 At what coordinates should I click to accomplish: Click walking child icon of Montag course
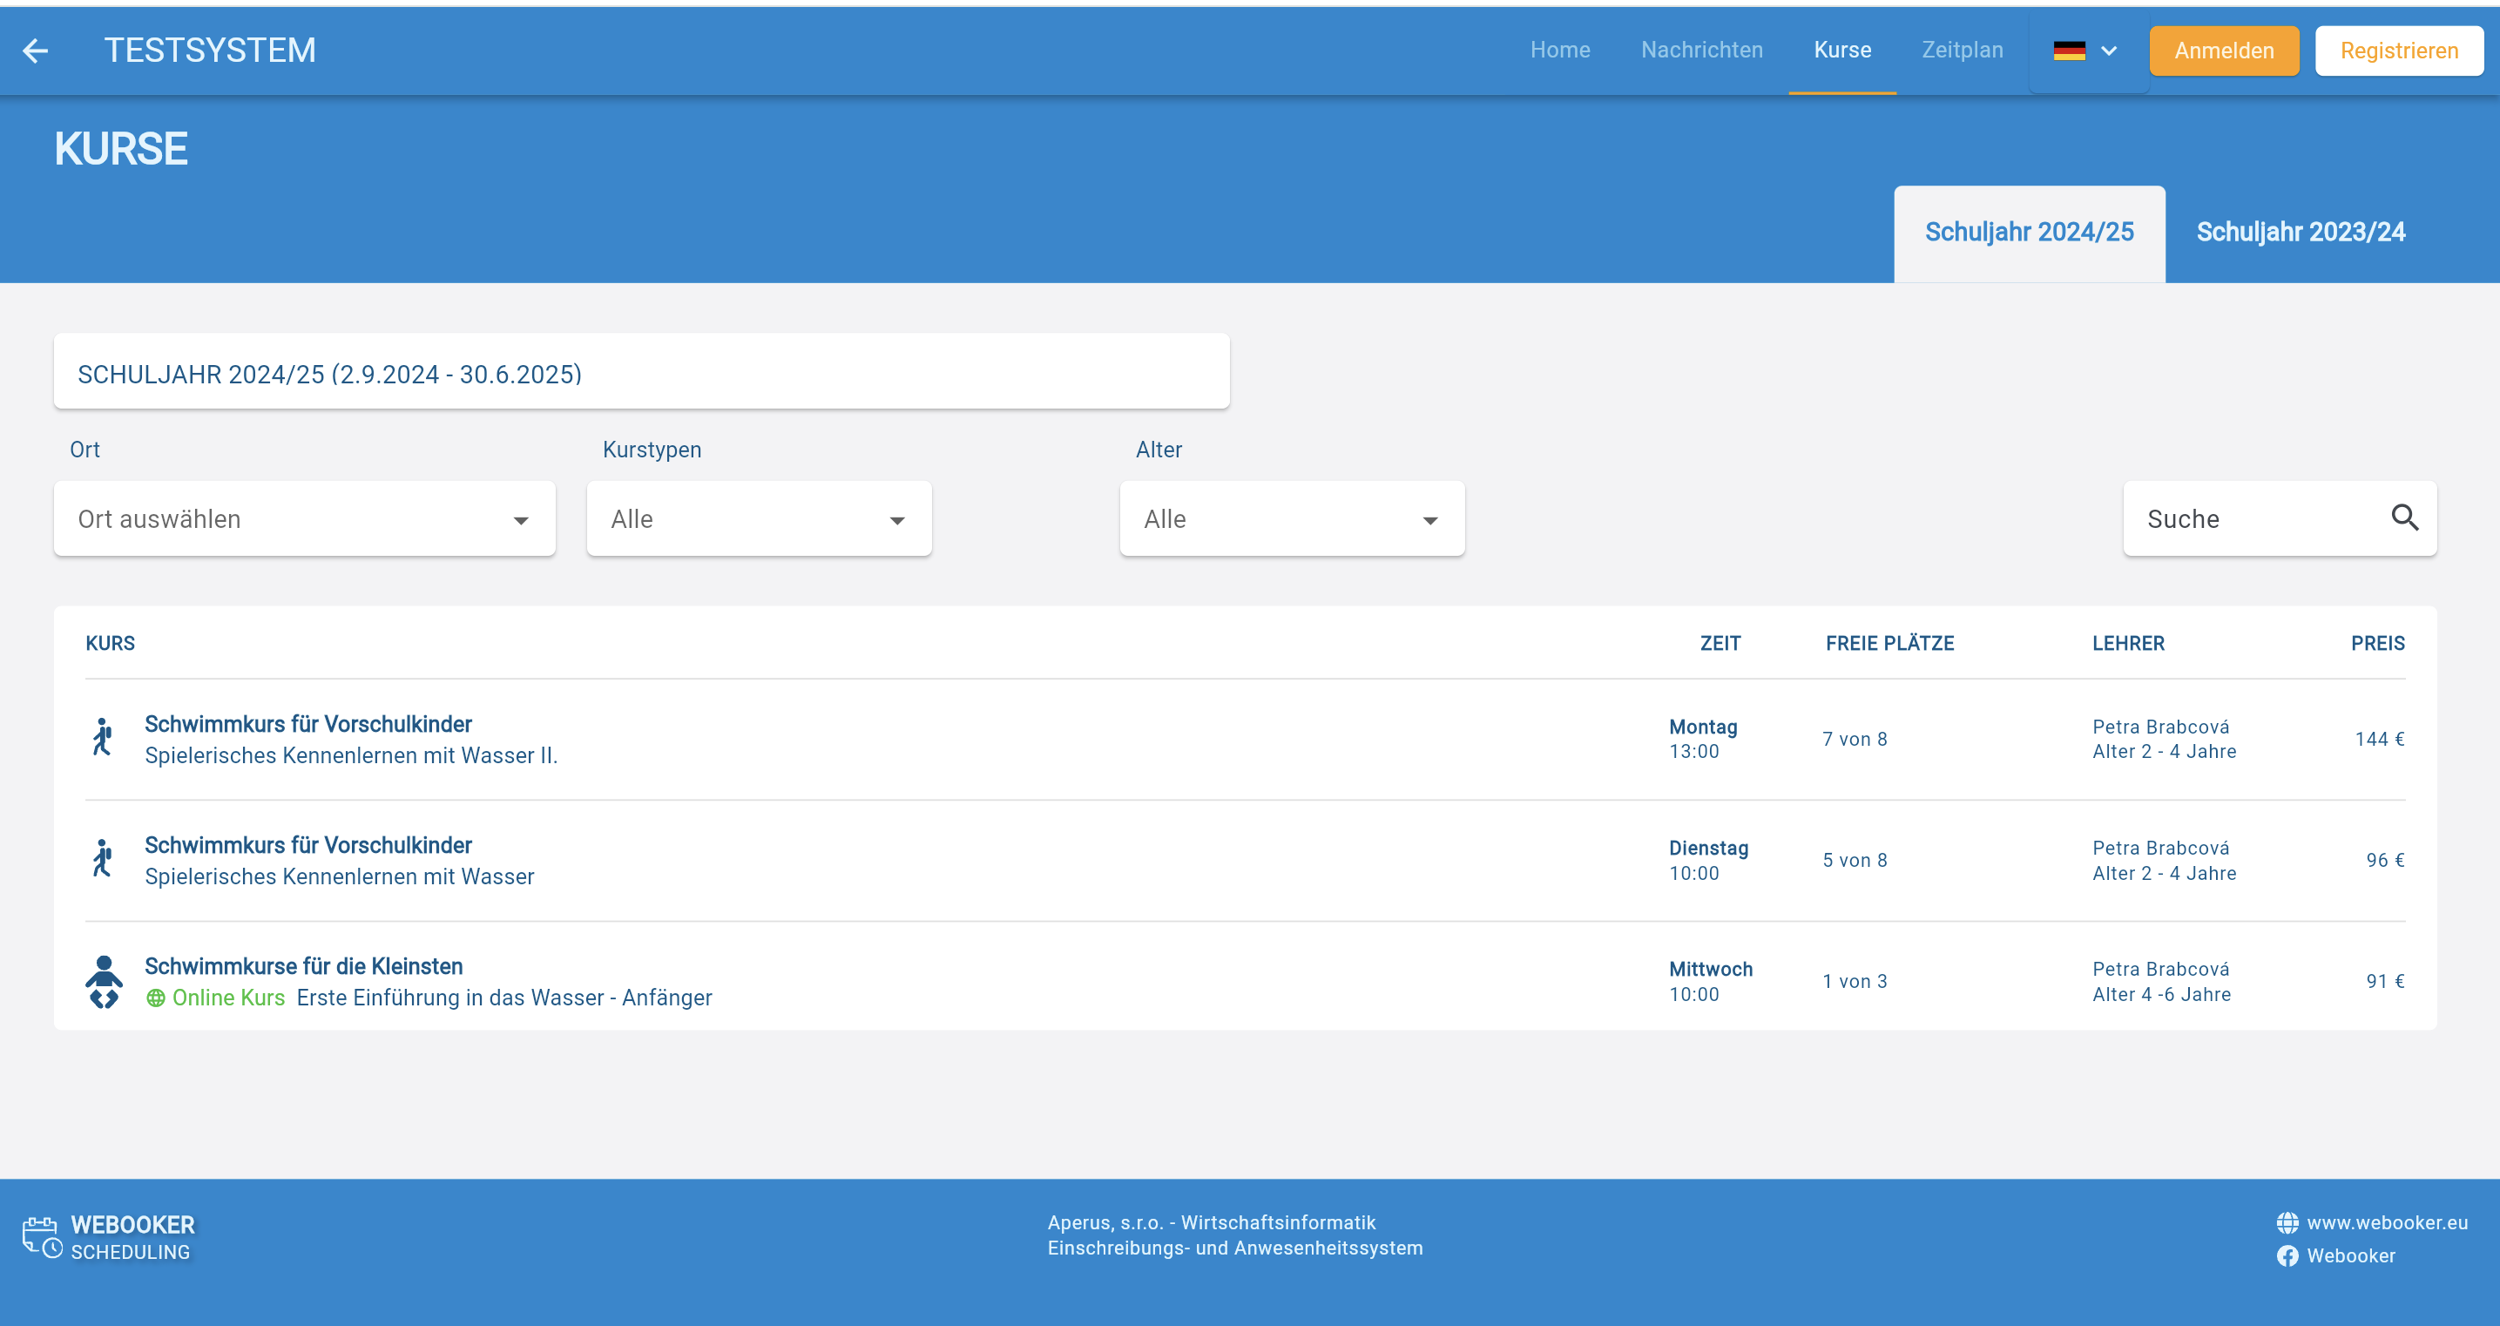103,738
